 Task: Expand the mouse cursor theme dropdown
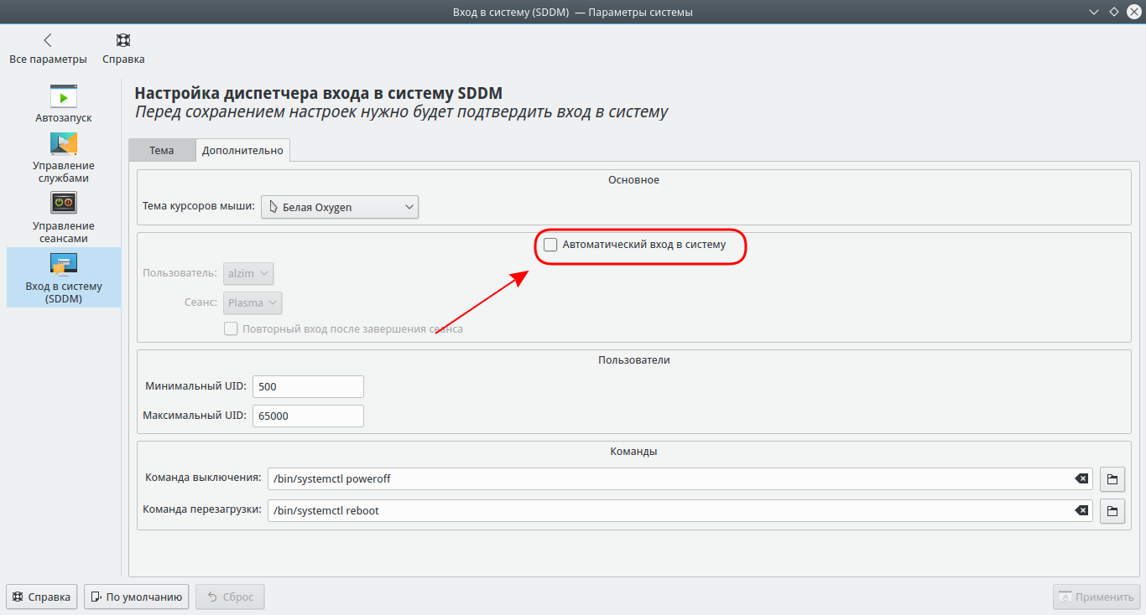pos(340,207)
